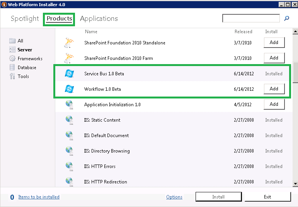Click the Database category icon

[12, 67]
